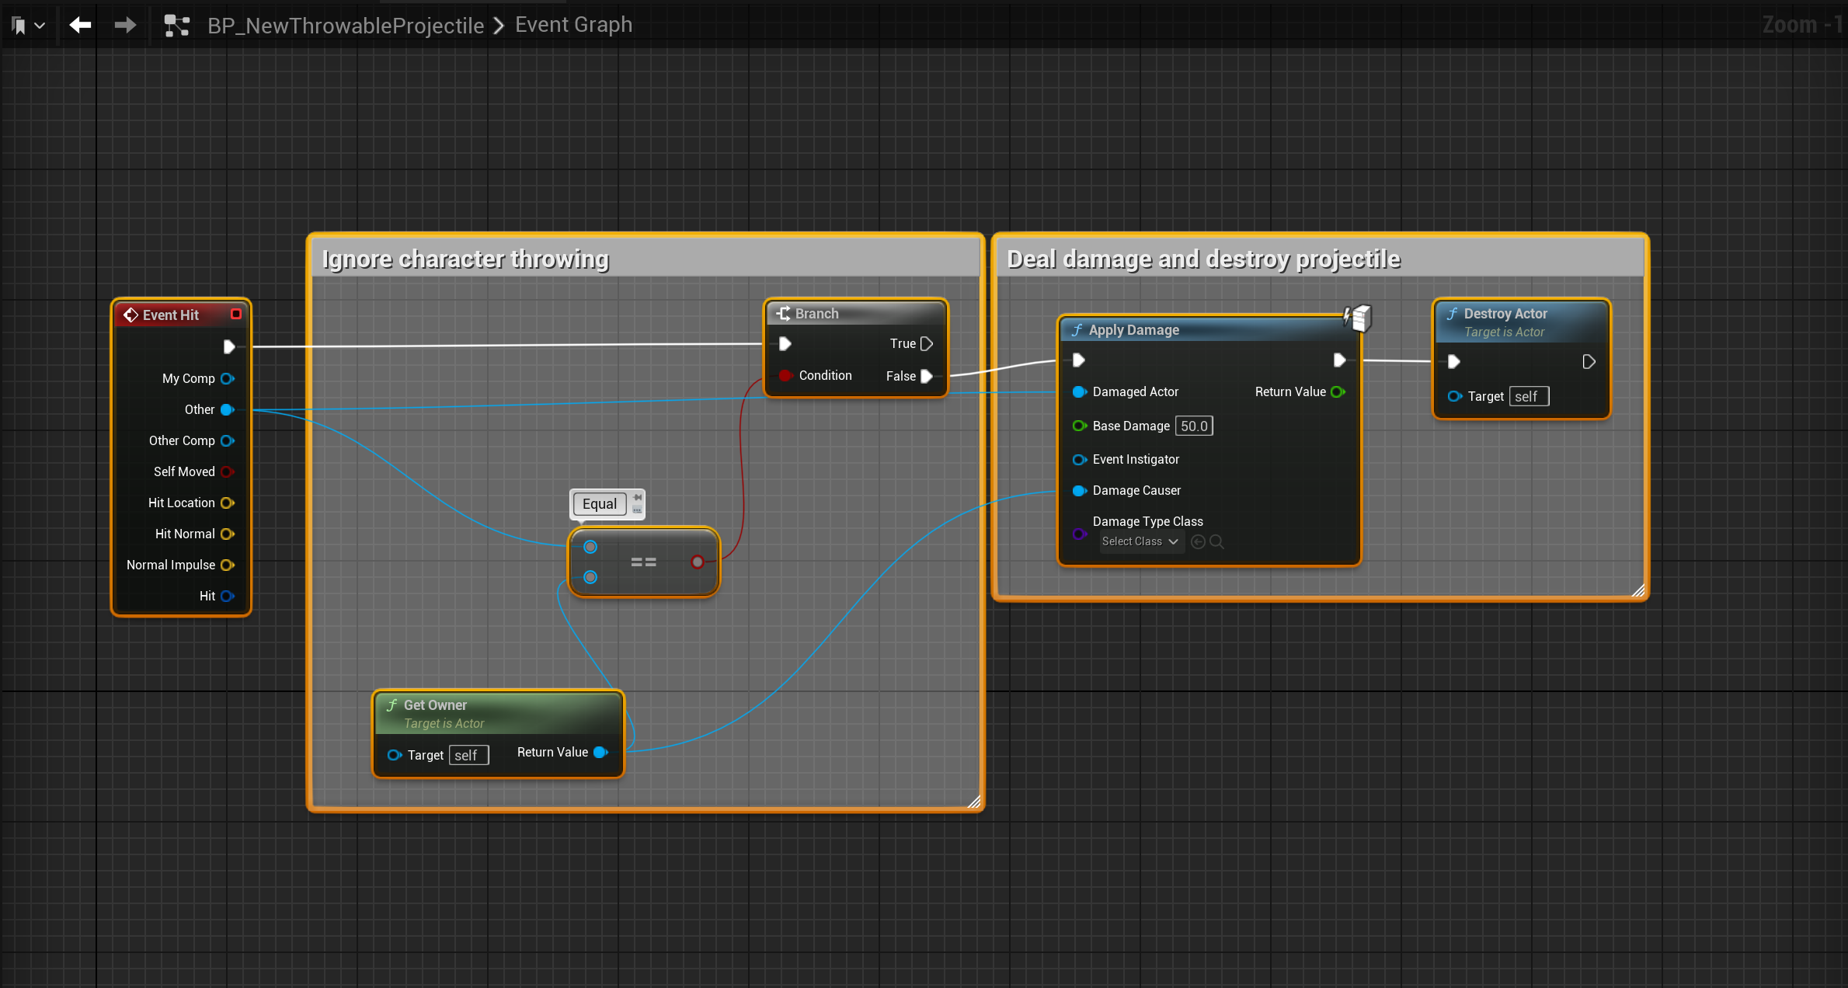Click resize handle of Ignore character throwing comment
Viewport: 1848px width, 988px height.
click(974, 802)
